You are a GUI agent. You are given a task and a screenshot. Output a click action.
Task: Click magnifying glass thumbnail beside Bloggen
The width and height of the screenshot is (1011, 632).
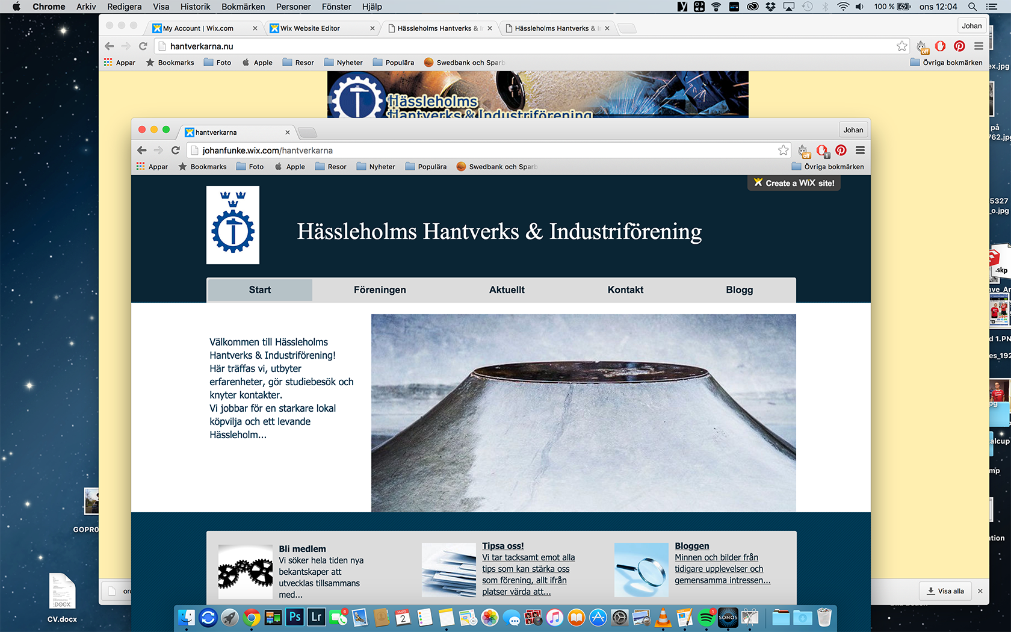click(x=641, y=570)
